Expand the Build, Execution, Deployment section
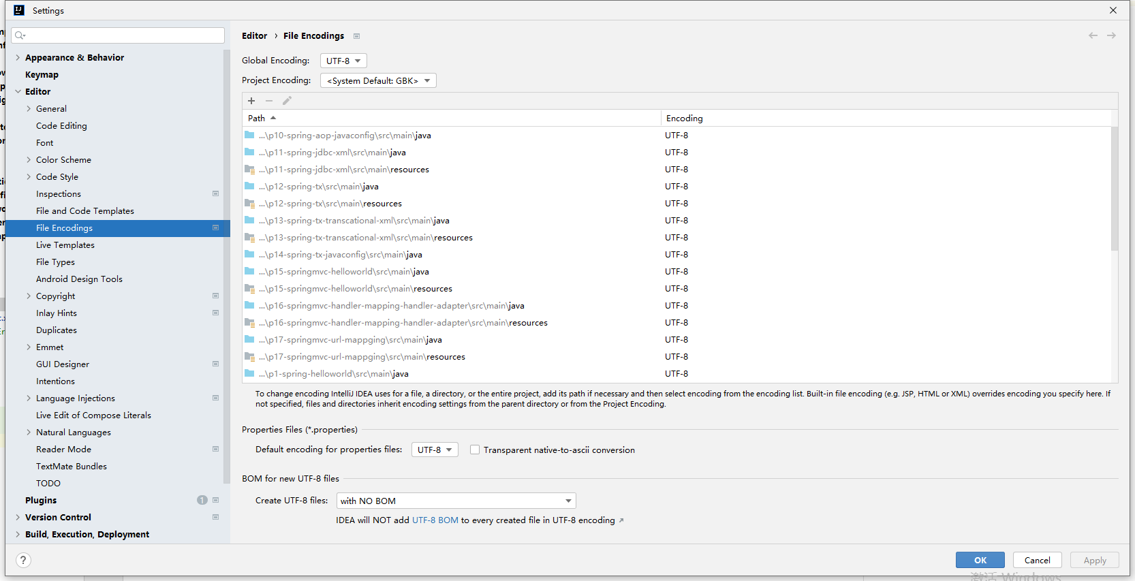The image size is (1135, 581). point(18,534)
